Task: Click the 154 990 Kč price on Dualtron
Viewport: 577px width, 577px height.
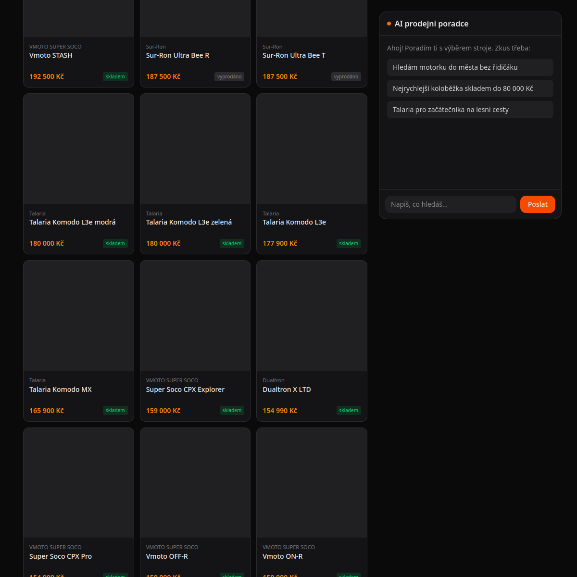Action: pos(280,411)
